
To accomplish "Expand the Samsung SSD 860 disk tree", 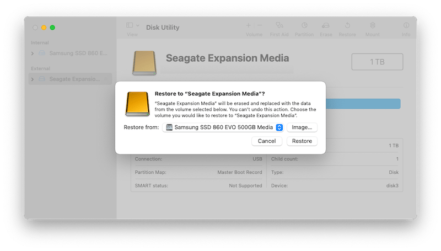I will coord(33,54).
